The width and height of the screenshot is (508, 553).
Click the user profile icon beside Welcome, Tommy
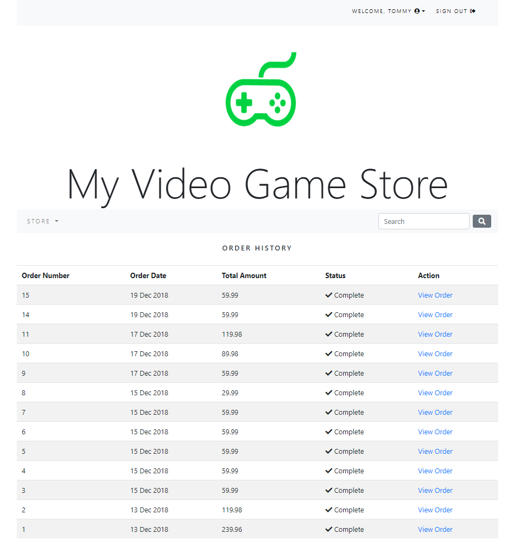pos(416,11)
